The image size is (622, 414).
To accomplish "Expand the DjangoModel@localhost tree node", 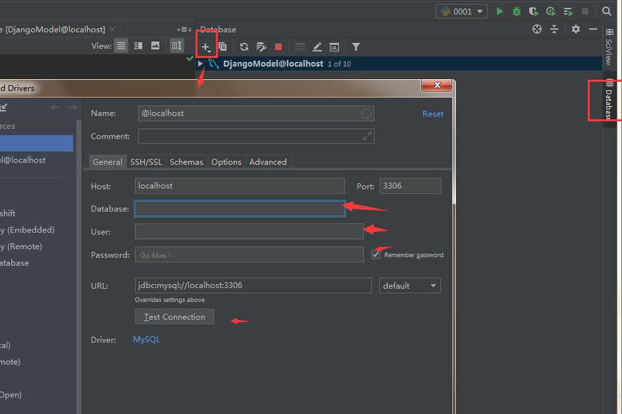I will point(201,63).
